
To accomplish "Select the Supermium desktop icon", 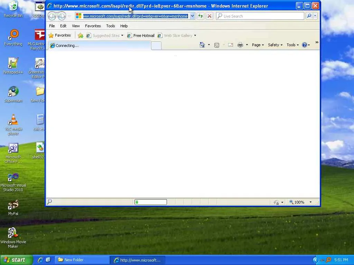I will click(x=13, y=94).
